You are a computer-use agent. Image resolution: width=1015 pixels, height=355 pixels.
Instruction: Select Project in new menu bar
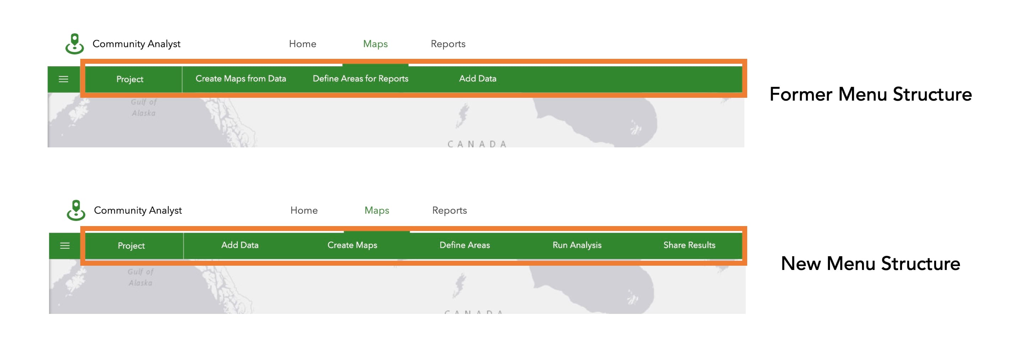pos(131,246)
